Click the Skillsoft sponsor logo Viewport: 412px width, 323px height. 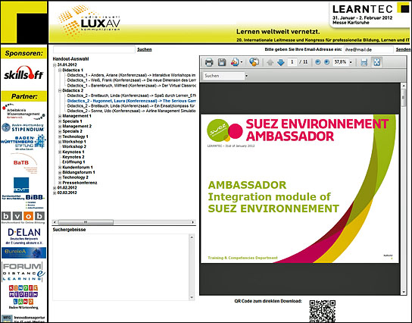[23, 73]
